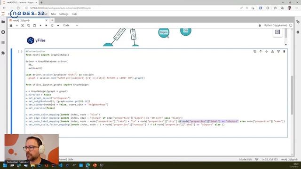Place cursor on the set_node_color_mapping code line
This screenshot has height=169, width=301.
[x=63, y=115]
